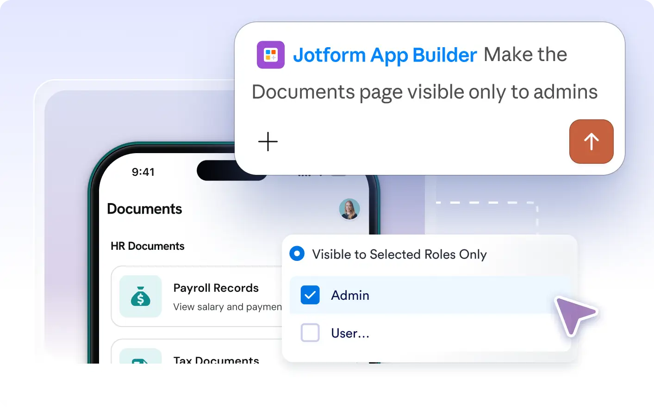
Task: Click the Tax Documents card icon
Action: pos(141,356)
